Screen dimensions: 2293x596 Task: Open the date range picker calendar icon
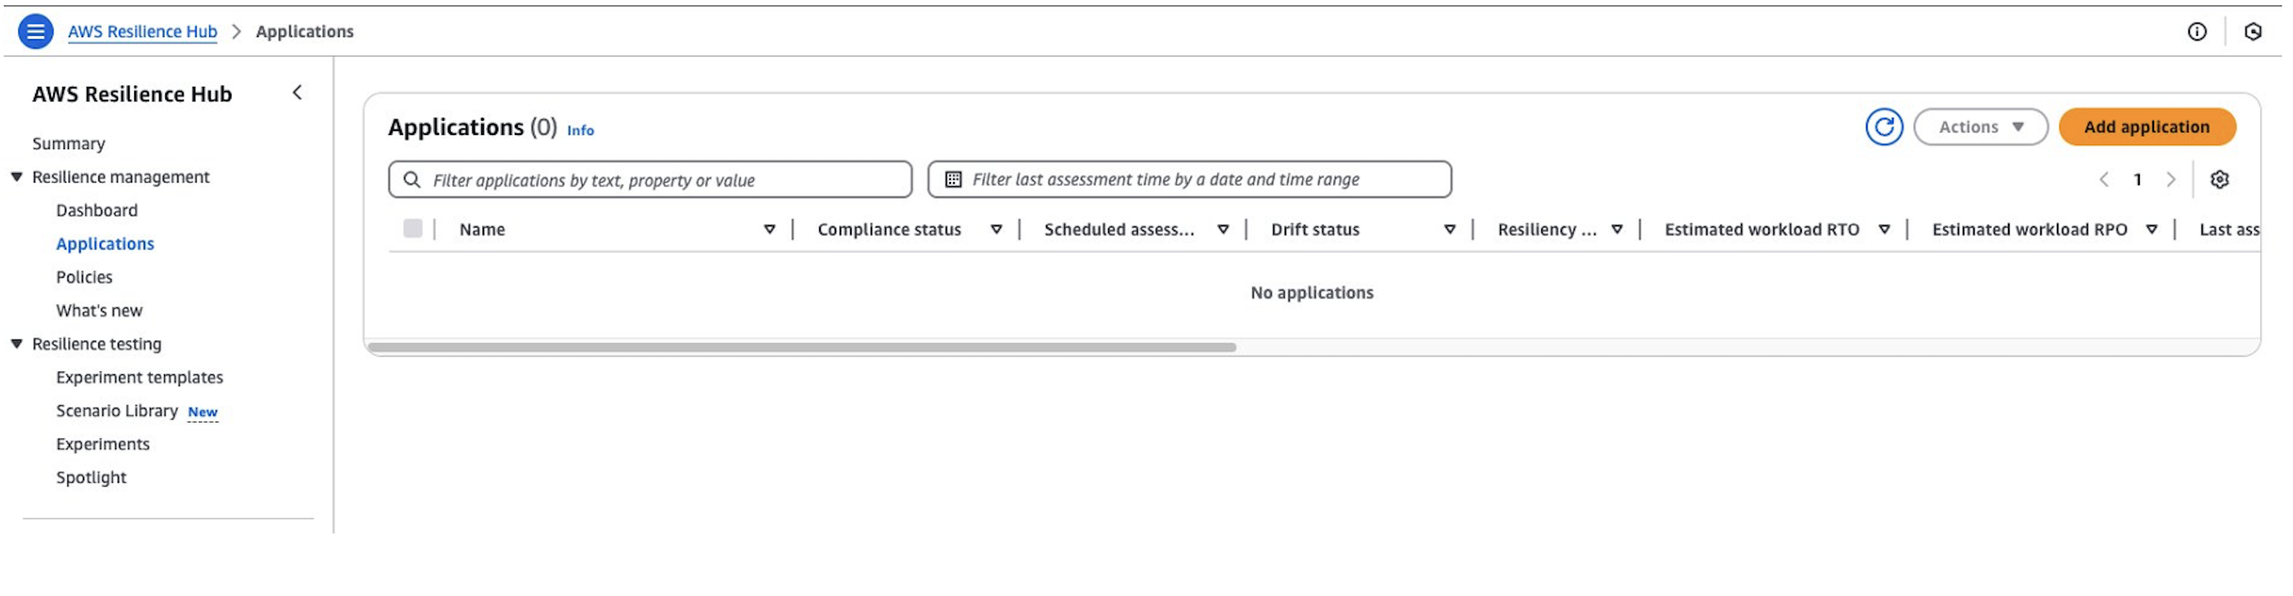coord(954,179)
